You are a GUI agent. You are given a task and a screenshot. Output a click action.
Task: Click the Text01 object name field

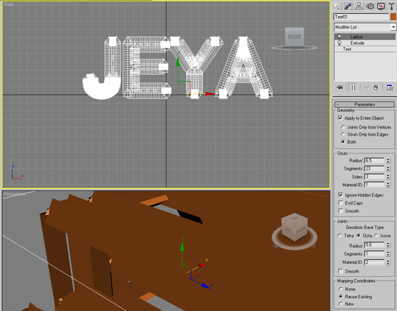point(361,17)
